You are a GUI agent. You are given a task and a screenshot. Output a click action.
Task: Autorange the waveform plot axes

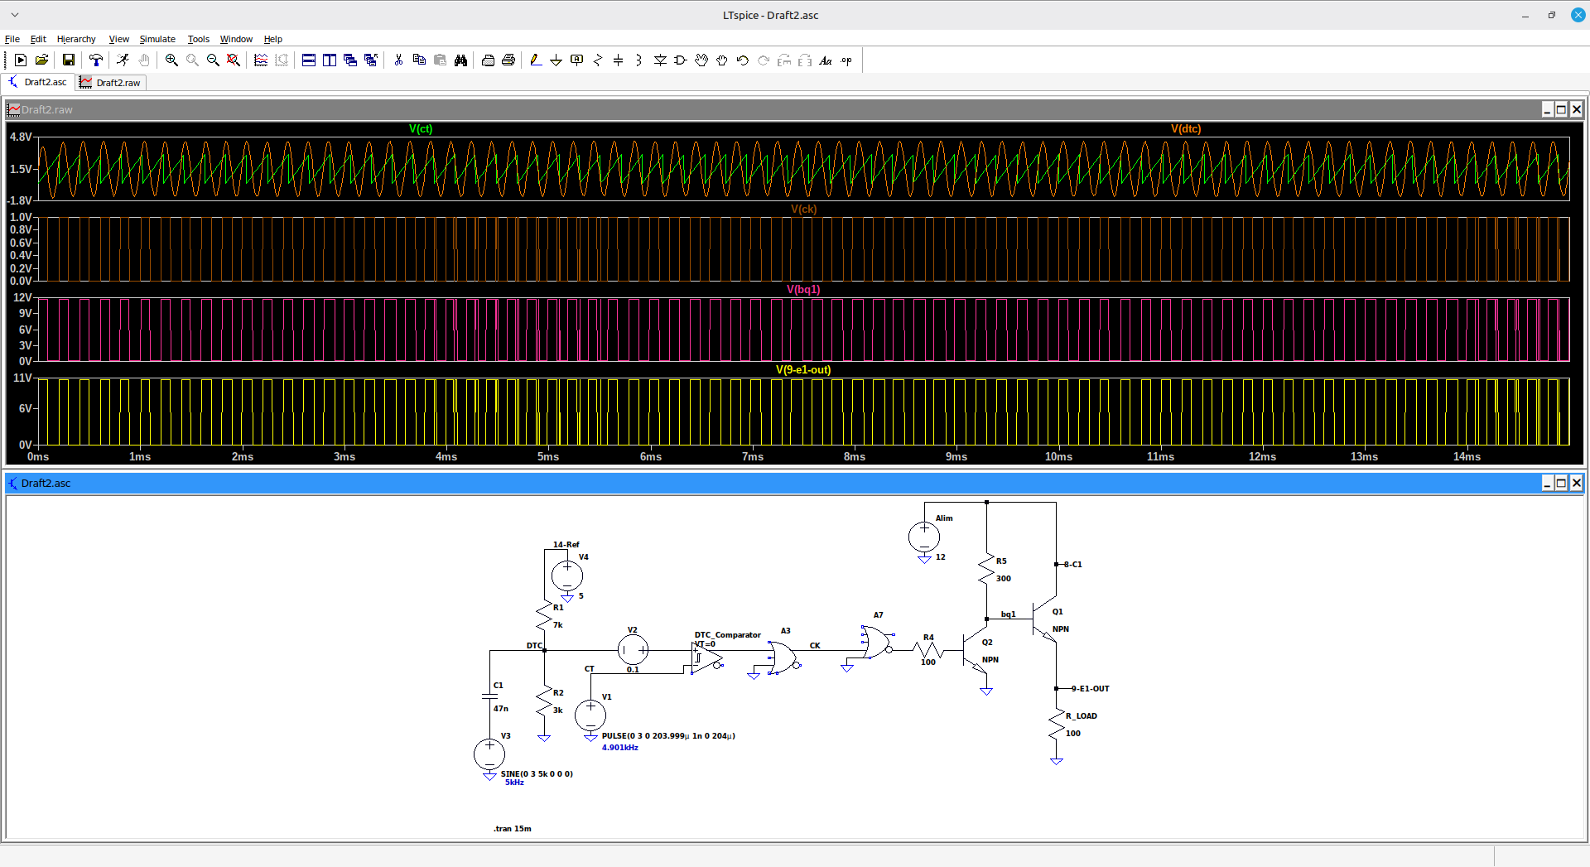[x=261, y=60]
